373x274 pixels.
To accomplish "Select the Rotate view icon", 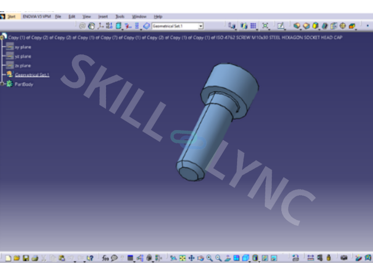I will click(200, 258).
